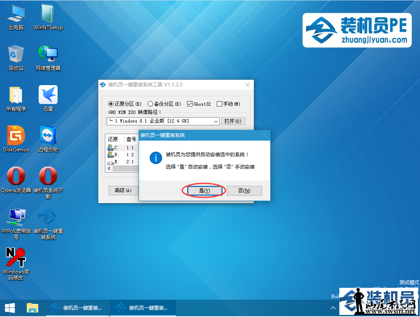
Task: Select partition row C: 1:1
Action: [123, 148]
